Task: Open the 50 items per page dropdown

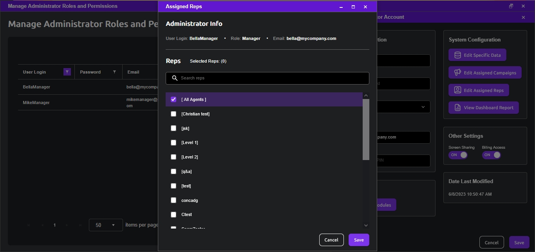Action: [106, 225]
